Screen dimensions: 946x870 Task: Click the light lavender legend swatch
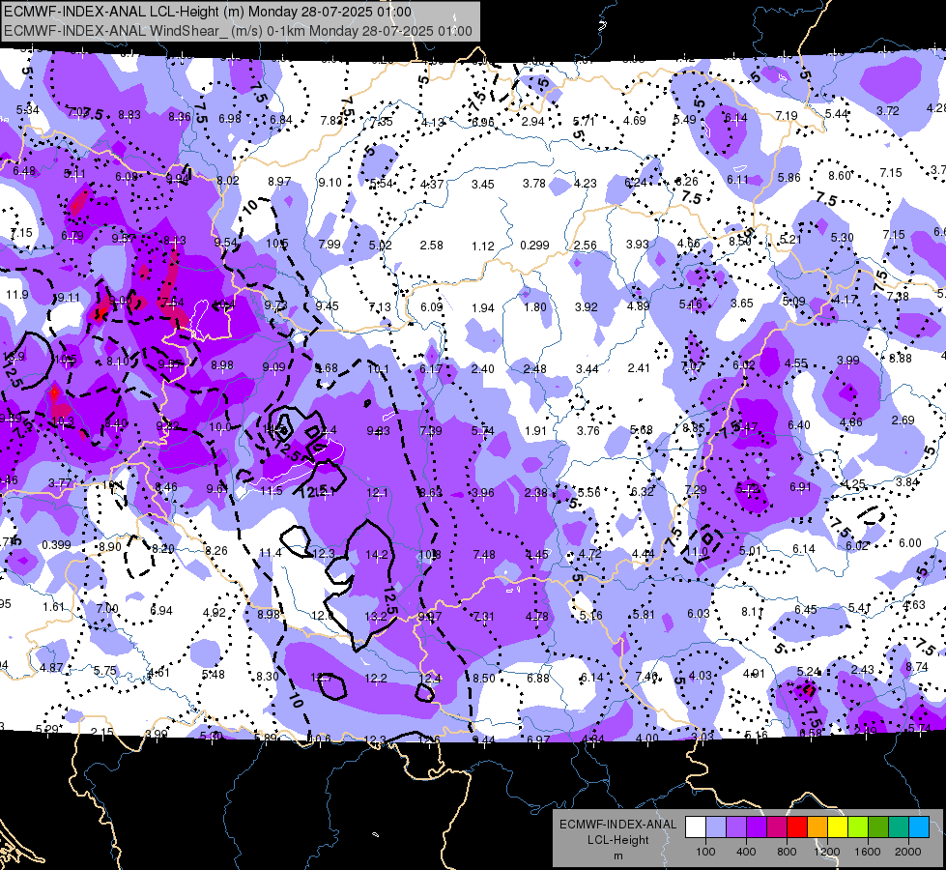716,827
